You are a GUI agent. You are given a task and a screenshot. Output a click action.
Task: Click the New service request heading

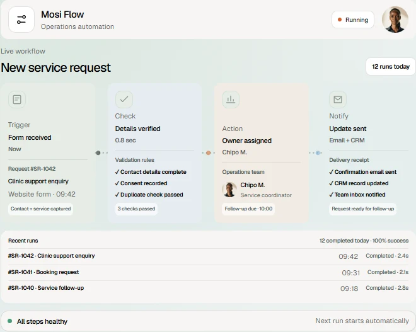point(55,67)
